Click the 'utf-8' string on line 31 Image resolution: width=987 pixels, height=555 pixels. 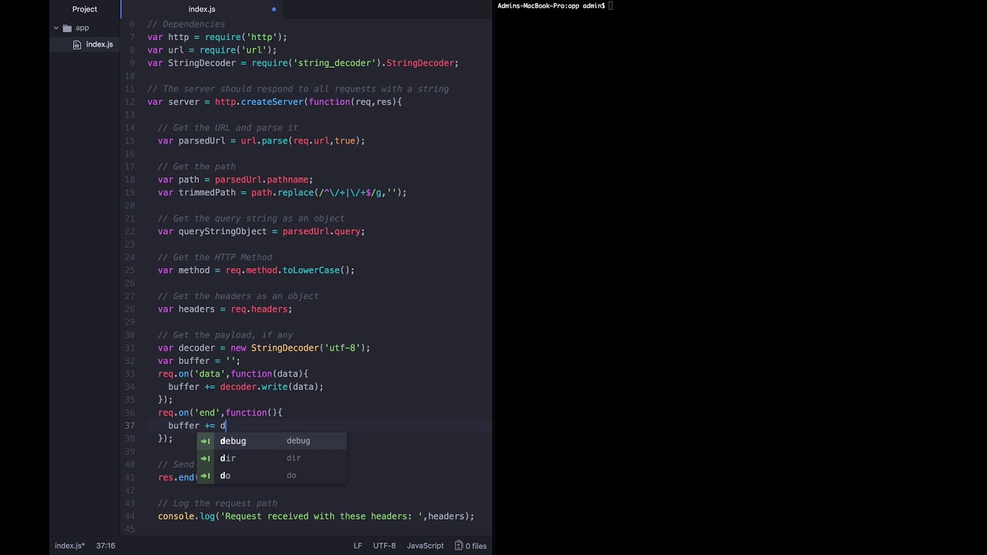tap(342, 348)
